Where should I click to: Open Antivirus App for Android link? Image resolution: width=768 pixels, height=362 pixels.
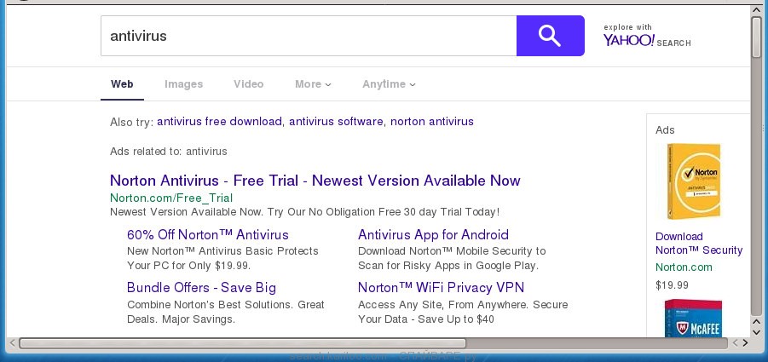434,234
